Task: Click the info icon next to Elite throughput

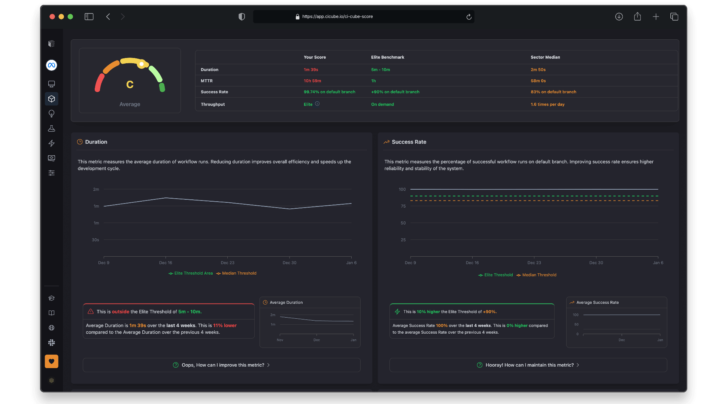Action: point(317,104)
